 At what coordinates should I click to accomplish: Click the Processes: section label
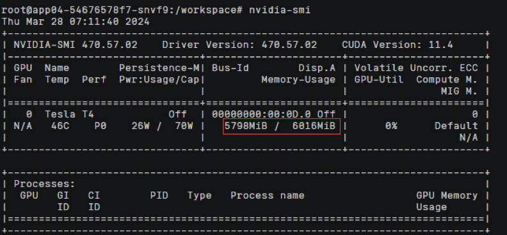[x=45, y=184]
